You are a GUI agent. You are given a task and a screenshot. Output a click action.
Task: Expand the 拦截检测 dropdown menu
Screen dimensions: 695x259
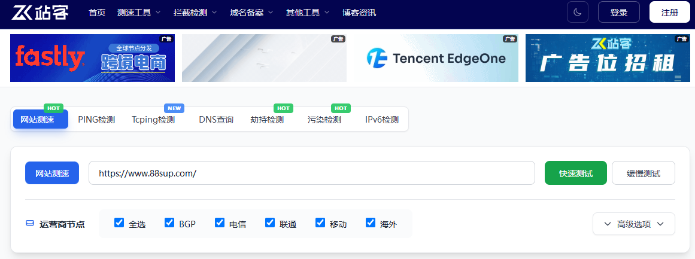(195, 13)
